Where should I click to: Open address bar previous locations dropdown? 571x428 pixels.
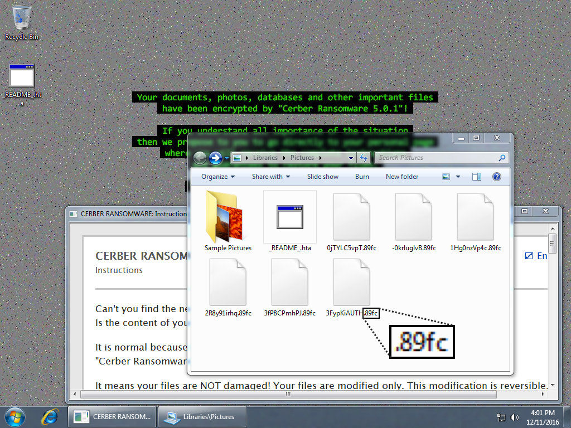[351, 158]
